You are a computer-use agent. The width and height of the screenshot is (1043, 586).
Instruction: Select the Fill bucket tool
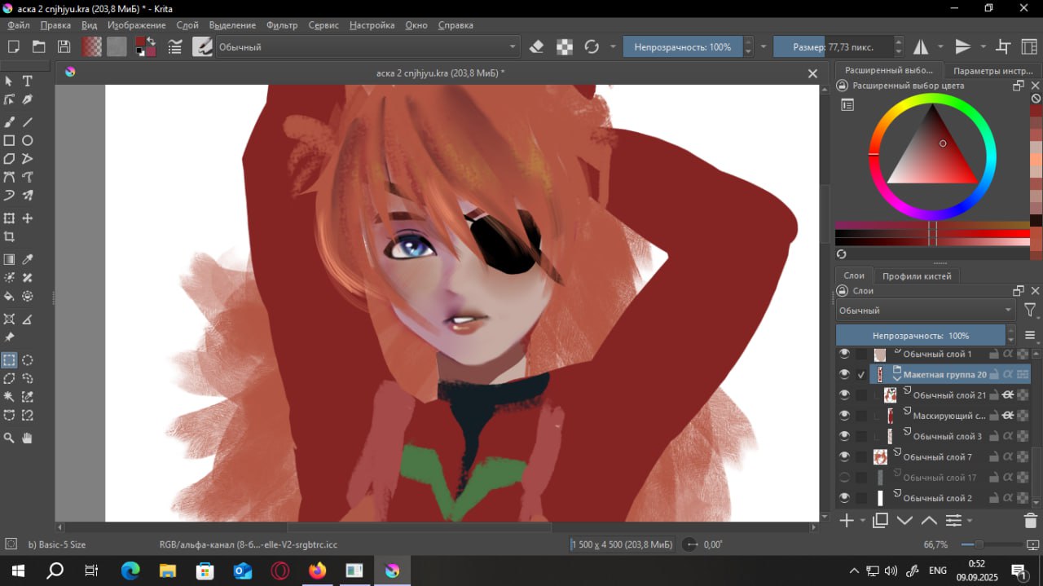click(9, 297)
